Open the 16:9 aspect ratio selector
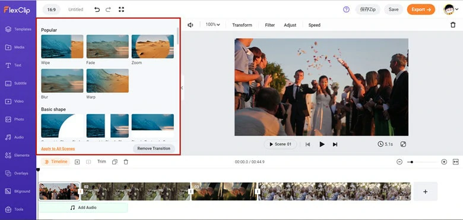 [52, 9]
